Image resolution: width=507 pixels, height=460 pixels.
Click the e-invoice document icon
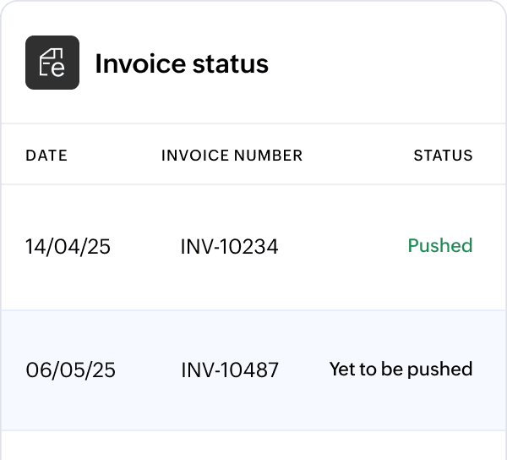click(52, 63)
